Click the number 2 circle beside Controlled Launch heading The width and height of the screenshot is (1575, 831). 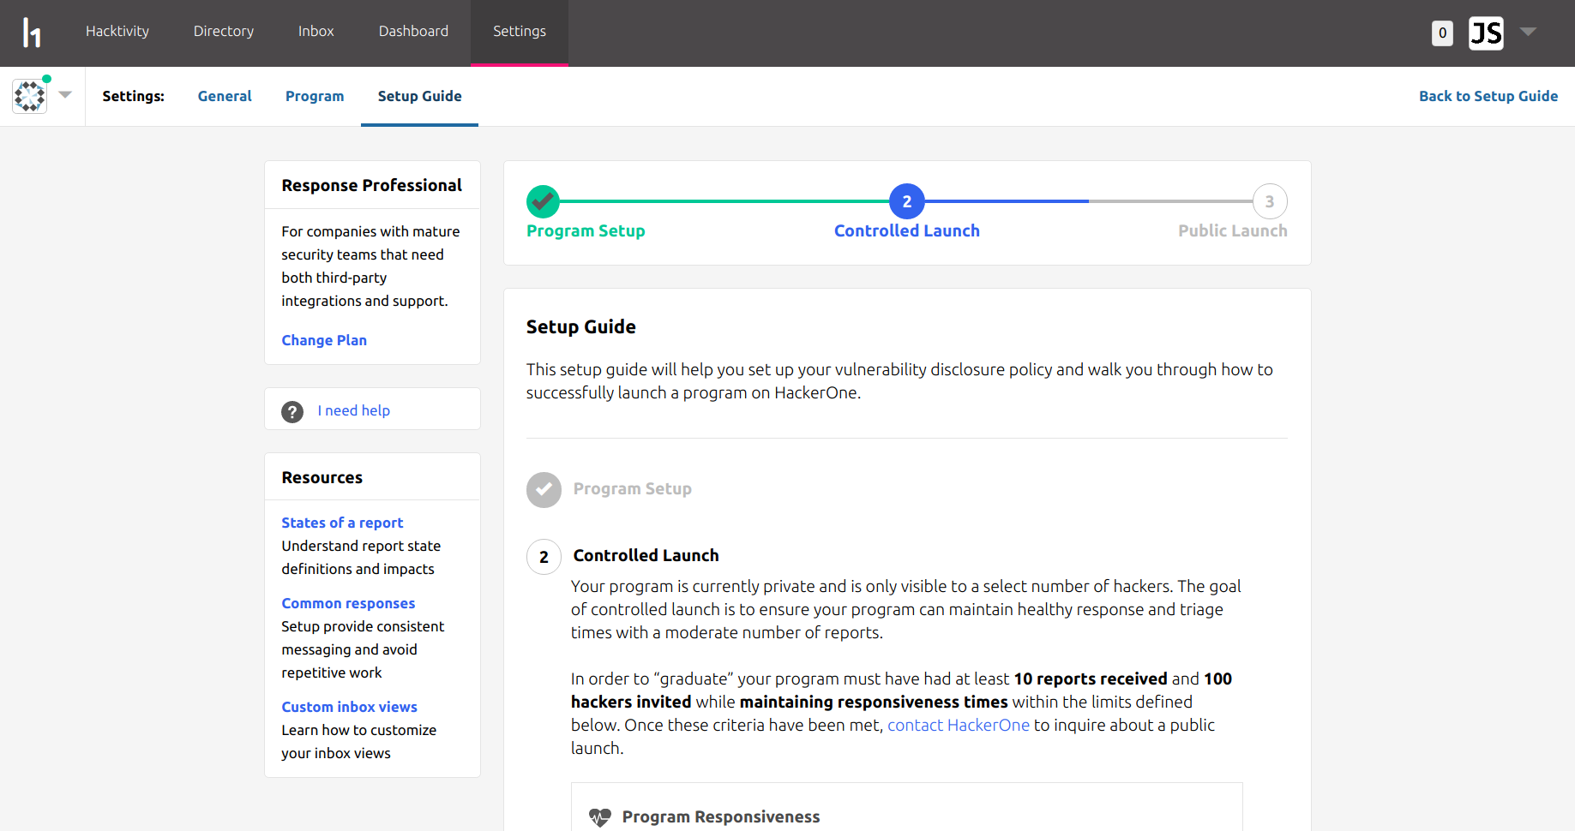pos(544,557)
